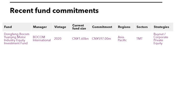Viewport: 175px width, 105px height.
Task: Select the Sectors column header
Action: click(142, 27)
